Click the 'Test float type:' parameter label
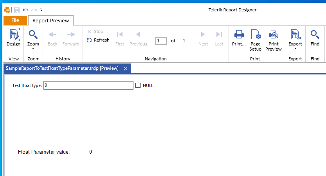 pos(27,85)
